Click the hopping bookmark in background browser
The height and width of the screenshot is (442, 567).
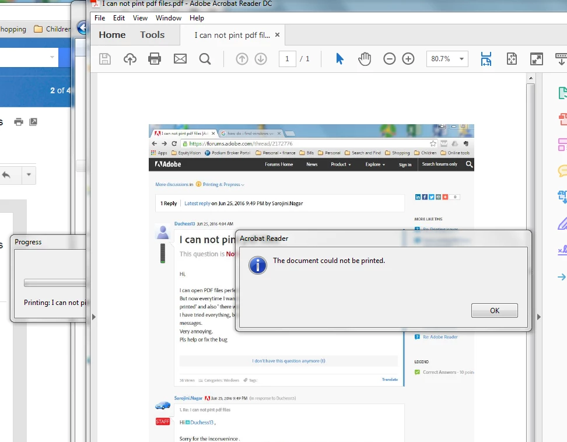pos(13,29)
